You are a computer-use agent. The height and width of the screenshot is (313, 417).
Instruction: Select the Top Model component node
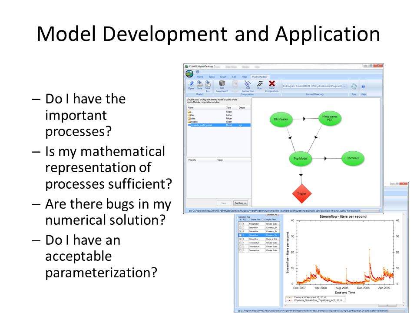pos(300,158)
